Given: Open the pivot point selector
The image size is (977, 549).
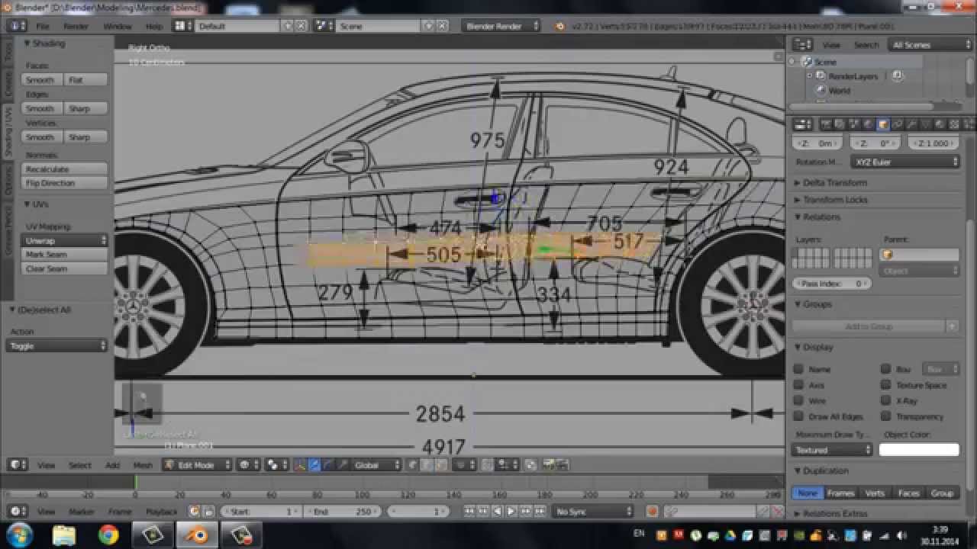Looking at the screenshot, I should (276, 464).
